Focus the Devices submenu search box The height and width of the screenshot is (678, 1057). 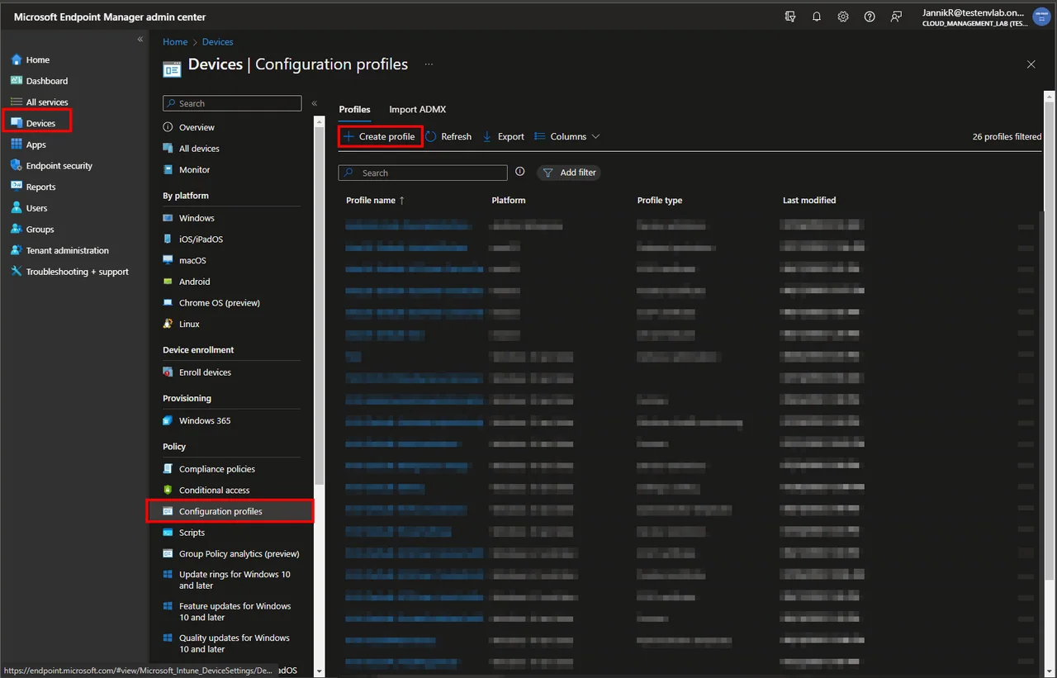(232, 103)
